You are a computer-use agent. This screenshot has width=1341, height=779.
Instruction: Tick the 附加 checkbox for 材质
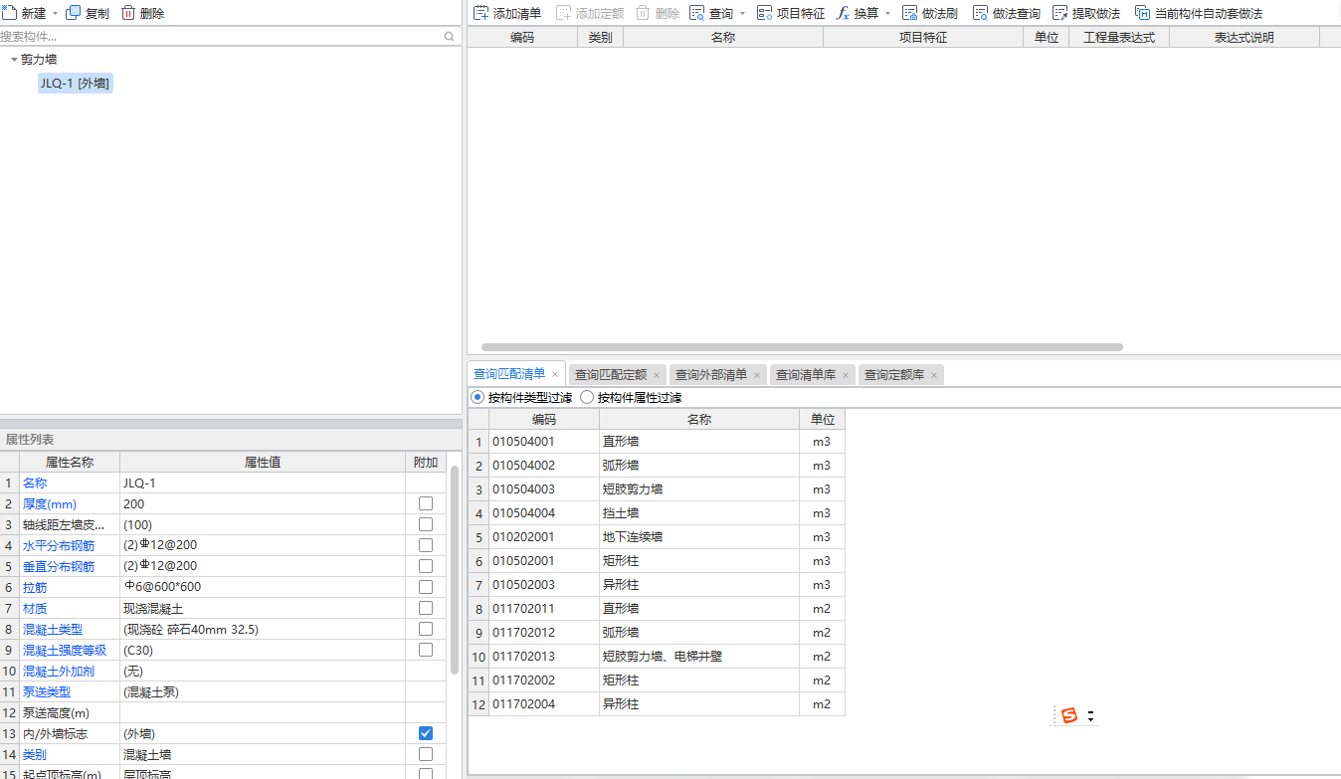426,608
